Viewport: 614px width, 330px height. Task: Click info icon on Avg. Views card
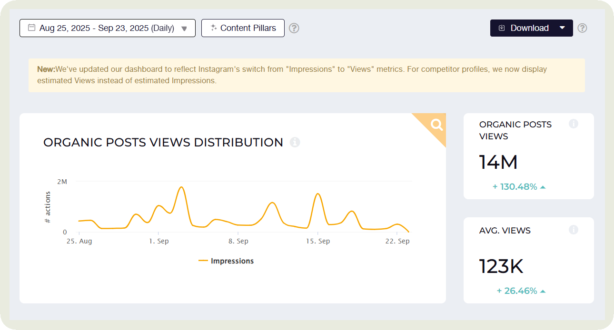click(574, 230)
